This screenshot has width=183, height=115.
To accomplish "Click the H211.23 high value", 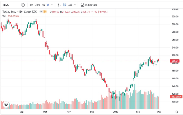I will 65,12.
